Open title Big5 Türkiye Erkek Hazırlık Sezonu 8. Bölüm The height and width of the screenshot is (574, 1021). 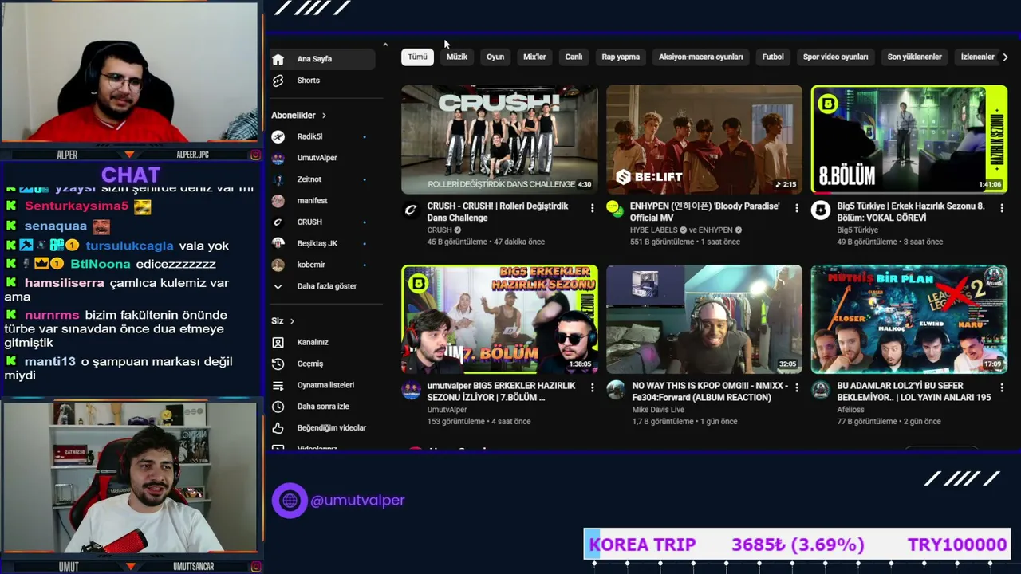click(911, 212)
